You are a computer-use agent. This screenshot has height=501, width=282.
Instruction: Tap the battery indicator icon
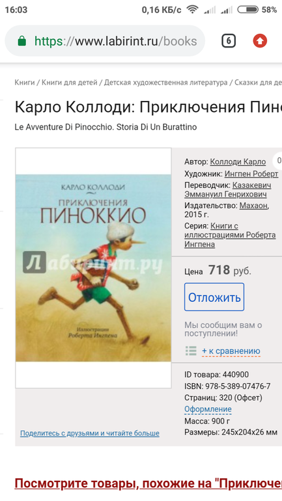(x=247, y=10)
